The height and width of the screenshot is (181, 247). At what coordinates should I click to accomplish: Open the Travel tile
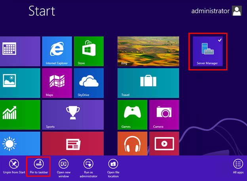pos(148,83)
